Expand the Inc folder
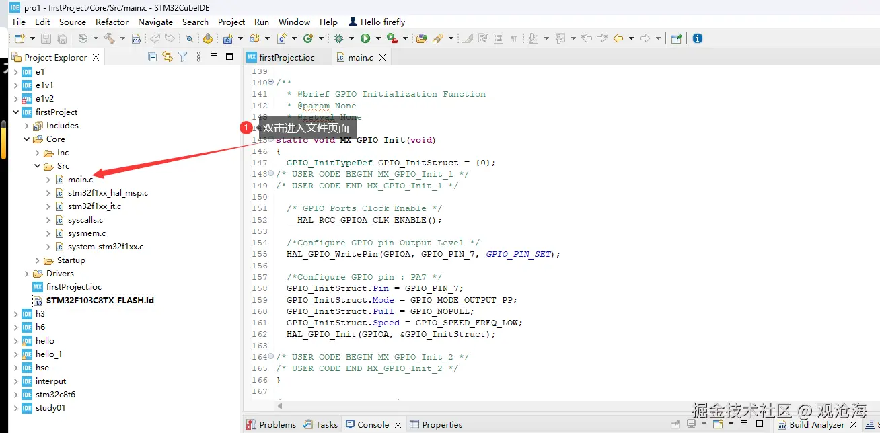This screenshot has width=880, height=433. (x=37, y=153)
